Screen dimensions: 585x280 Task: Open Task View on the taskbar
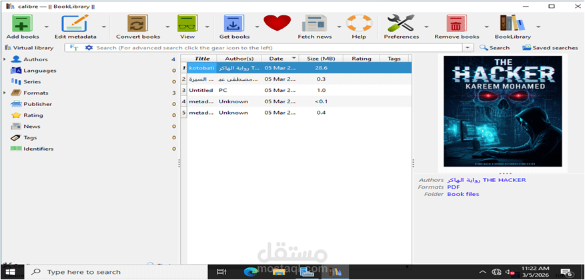(x=221, y=272)
